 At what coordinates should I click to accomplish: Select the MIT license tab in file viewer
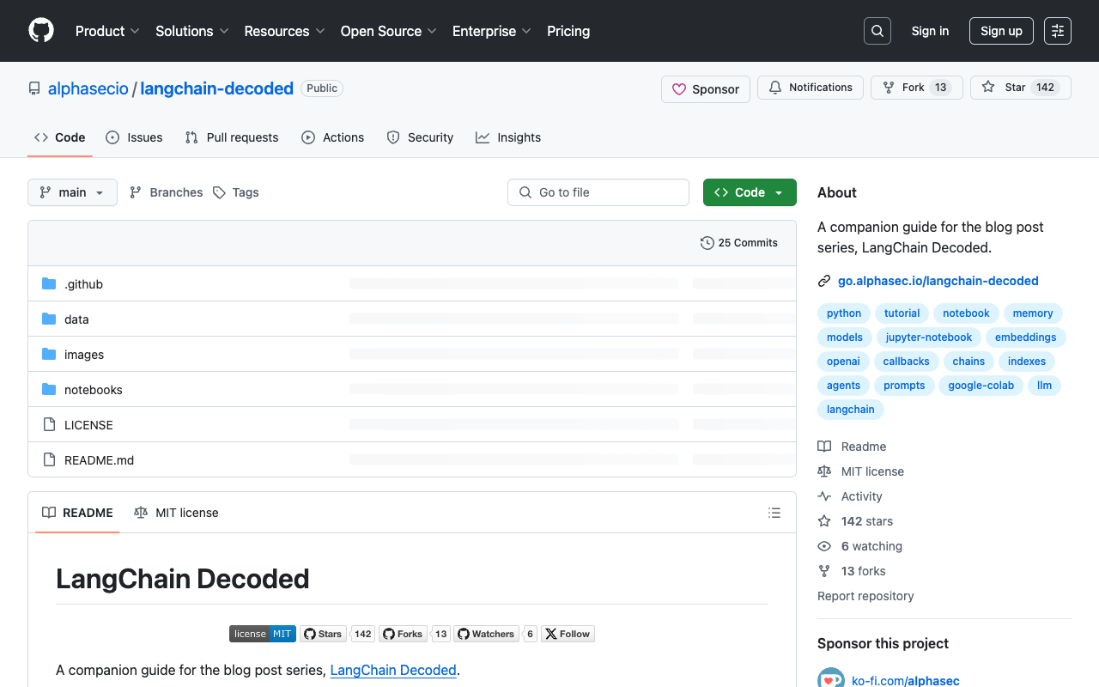(x=176, y=513)
